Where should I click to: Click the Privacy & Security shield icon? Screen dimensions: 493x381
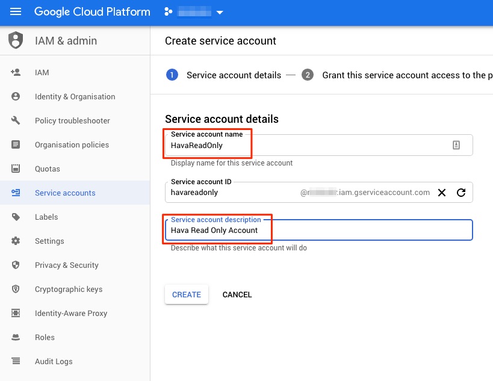click(16, 265)
